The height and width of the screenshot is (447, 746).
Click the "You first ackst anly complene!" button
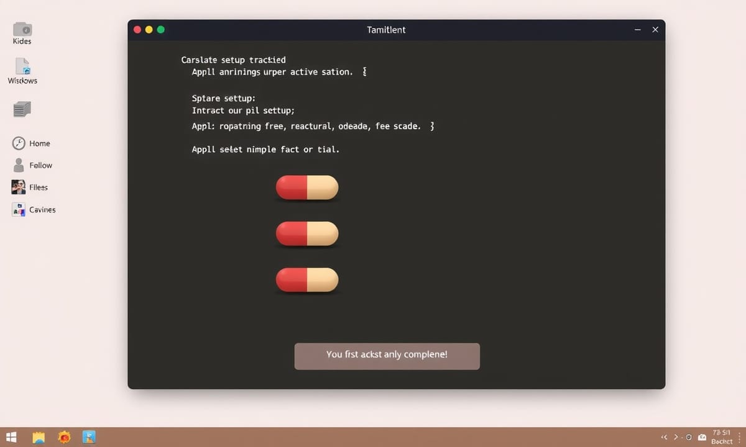(x=387, y=356)
